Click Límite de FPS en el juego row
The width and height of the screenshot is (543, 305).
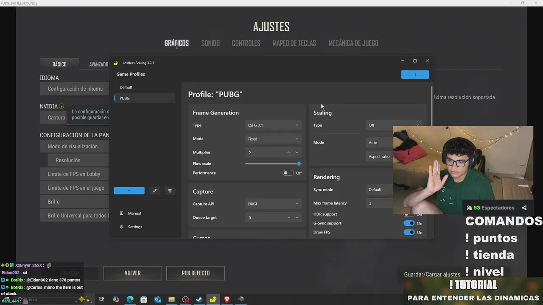pyautogui.click(x=75, y=188)
